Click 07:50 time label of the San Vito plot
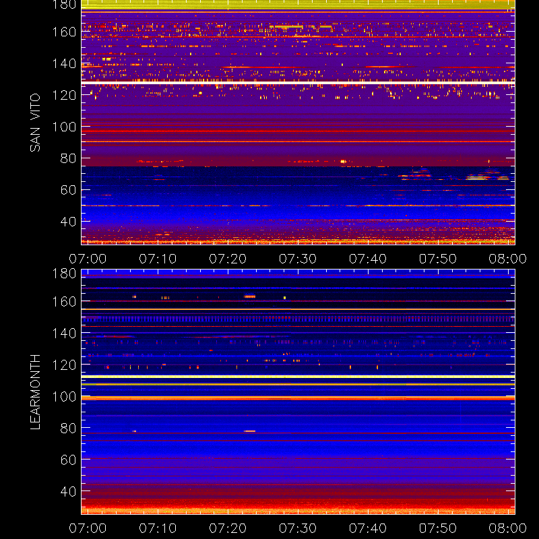This screenshot has width=539, height=539. click(x=437, y=259)
